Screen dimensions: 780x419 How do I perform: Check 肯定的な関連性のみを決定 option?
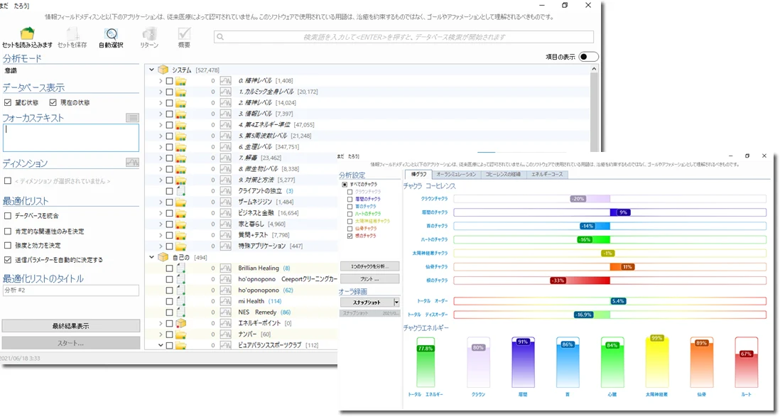pyautogui.click(x=8, y=231)
